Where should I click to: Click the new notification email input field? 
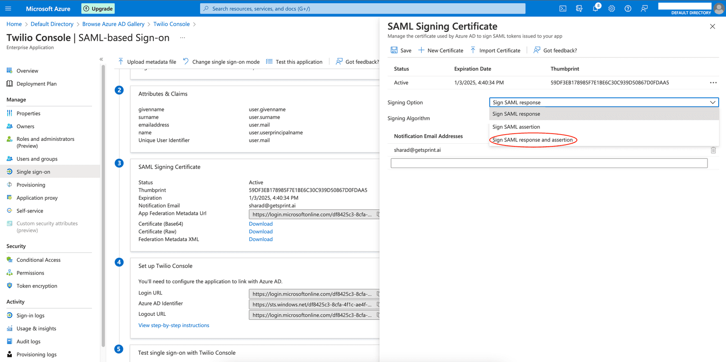click(549, 163)
